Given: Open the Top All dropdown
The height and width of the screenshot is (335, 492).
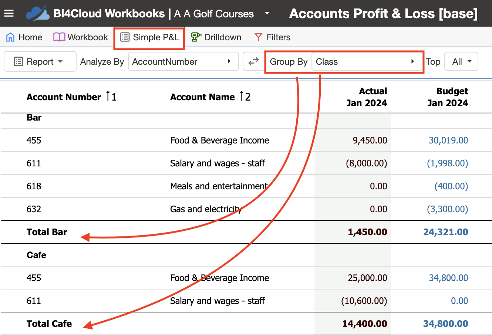Looking at the screenshot, I should tap(461, 62).
